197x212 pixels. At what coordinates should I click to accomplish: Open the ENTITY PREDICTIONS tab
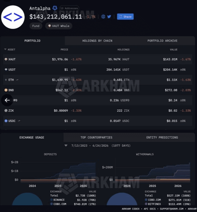coord(162,137)
